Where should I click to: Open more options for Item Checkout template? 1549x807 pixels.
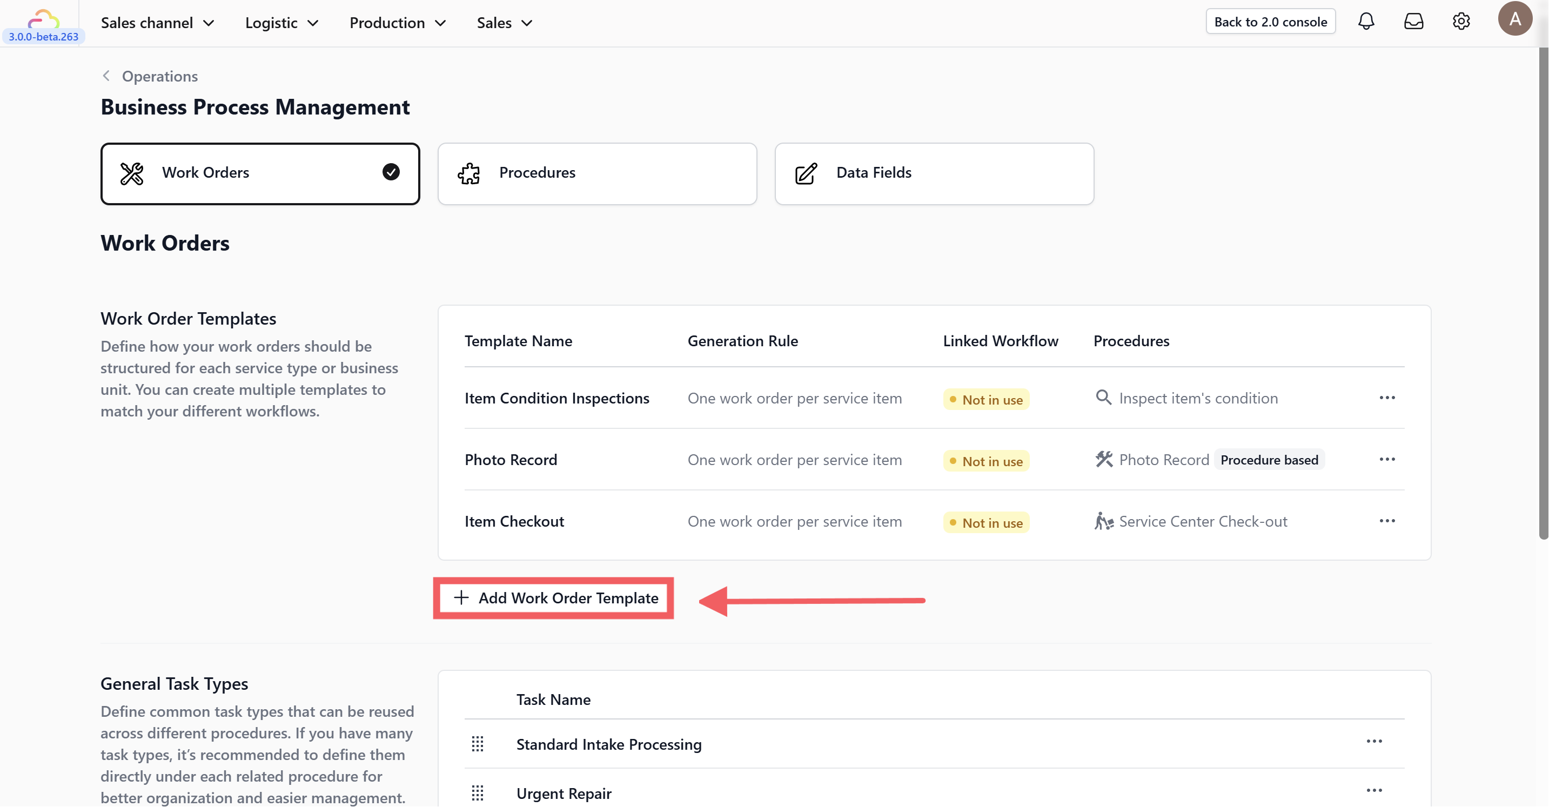click(1386, 521)
